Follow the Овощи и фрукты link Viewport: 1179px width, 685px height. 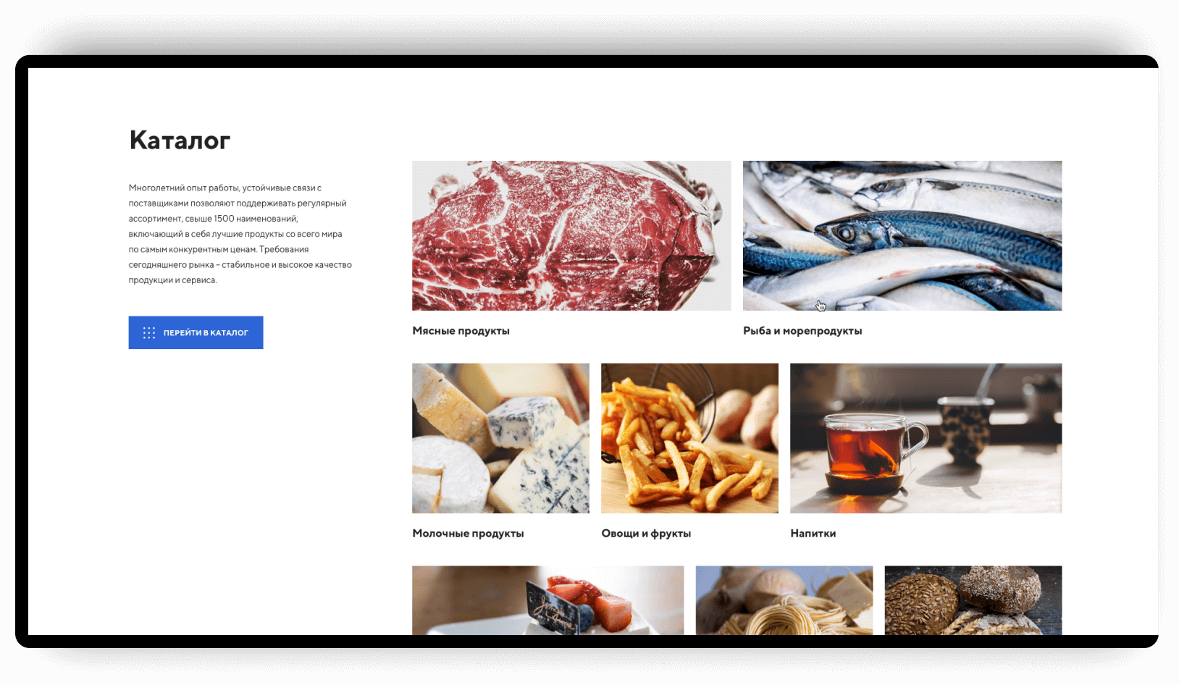(646, 534)
